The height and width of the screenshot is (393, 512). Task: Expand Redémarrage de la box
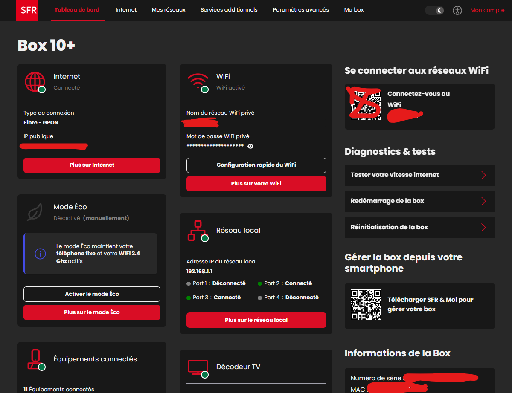point(419,201)
